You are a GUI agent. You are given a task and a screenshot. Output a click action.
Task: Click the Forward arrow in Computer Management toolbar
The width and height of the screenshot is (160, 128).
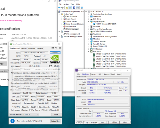[62, 8]
